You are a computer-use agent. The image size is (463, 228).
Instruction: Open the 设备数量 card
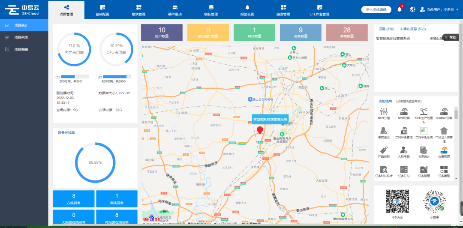coord(301,33)
